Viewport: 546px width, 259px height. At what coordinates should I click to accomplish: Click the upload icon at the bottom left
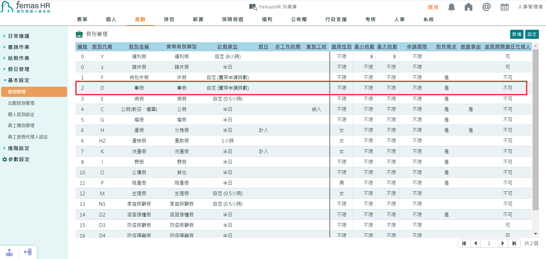click(x=9, y=252)
